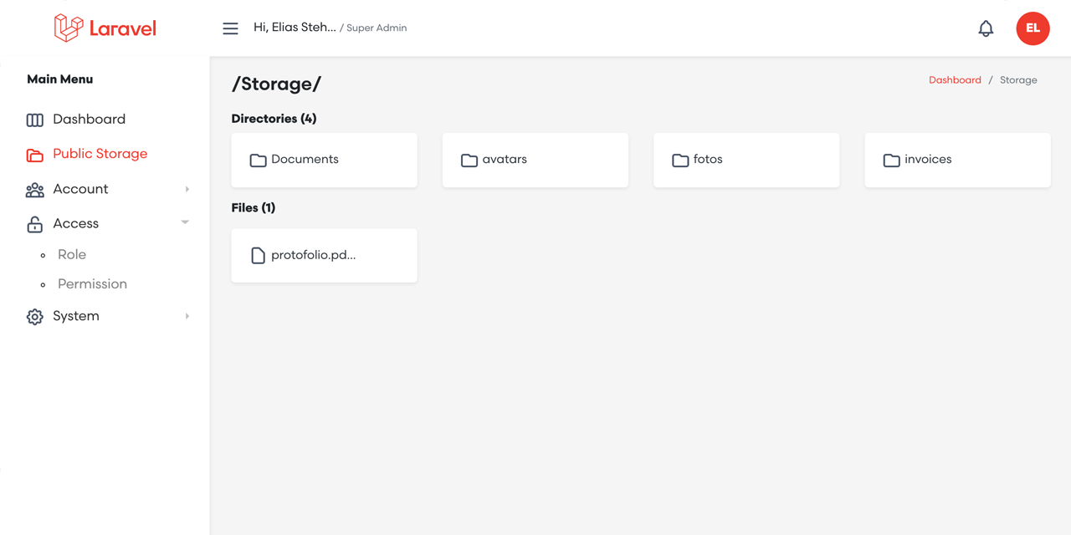1071x535 pixels.
Task: Select Role from the sidebar menu
Action: pos(72,254)
